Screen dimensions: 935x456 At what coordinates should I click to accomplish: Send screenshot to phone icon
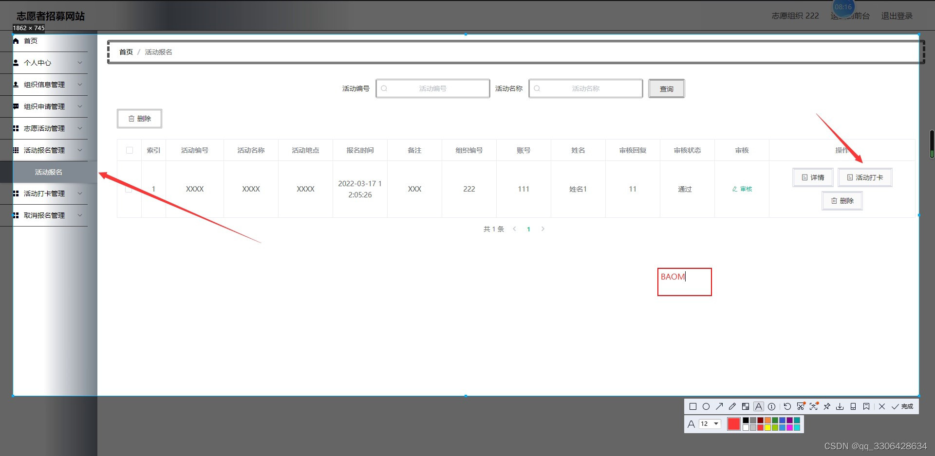(853, 406)
